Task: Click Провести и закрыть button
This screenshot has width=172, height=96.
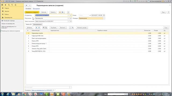Action: tap(32, 12)
